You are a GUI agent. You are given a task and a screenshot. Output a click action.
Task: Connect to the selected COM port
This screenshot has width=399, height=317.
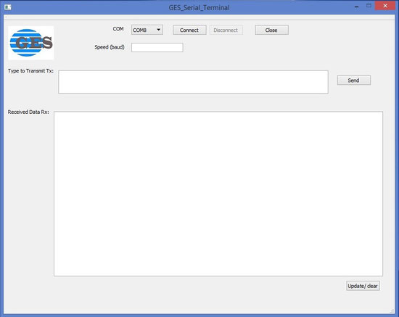pos(189,30)
